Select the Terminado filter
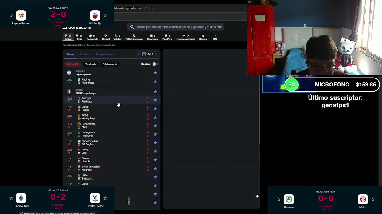 point(90,64)
